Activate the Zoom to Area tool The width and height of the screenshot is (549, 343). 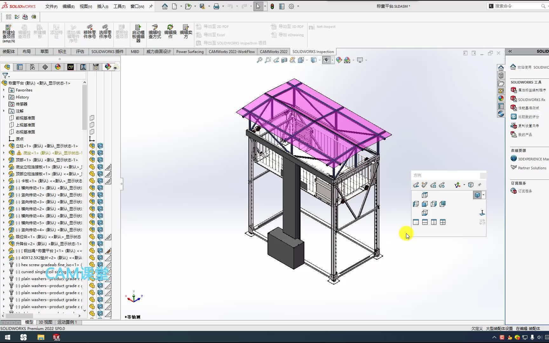point(268,60)
